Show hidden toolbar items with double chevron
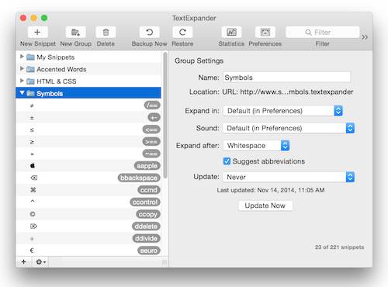This screenshot has width=388, height=287. pyautogui.click(x=365, y=37)
